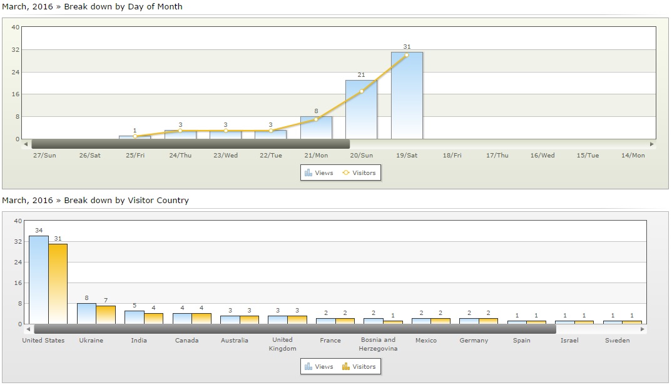Click the United Kingdom axis label

click(282, 344)
